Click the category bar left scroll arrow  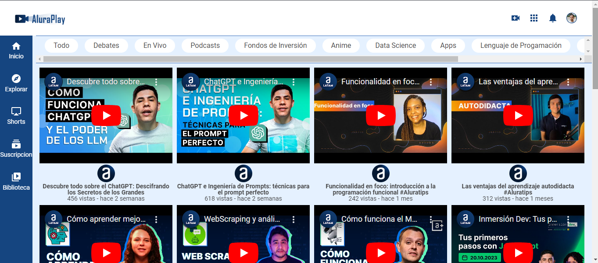point(39,59)
